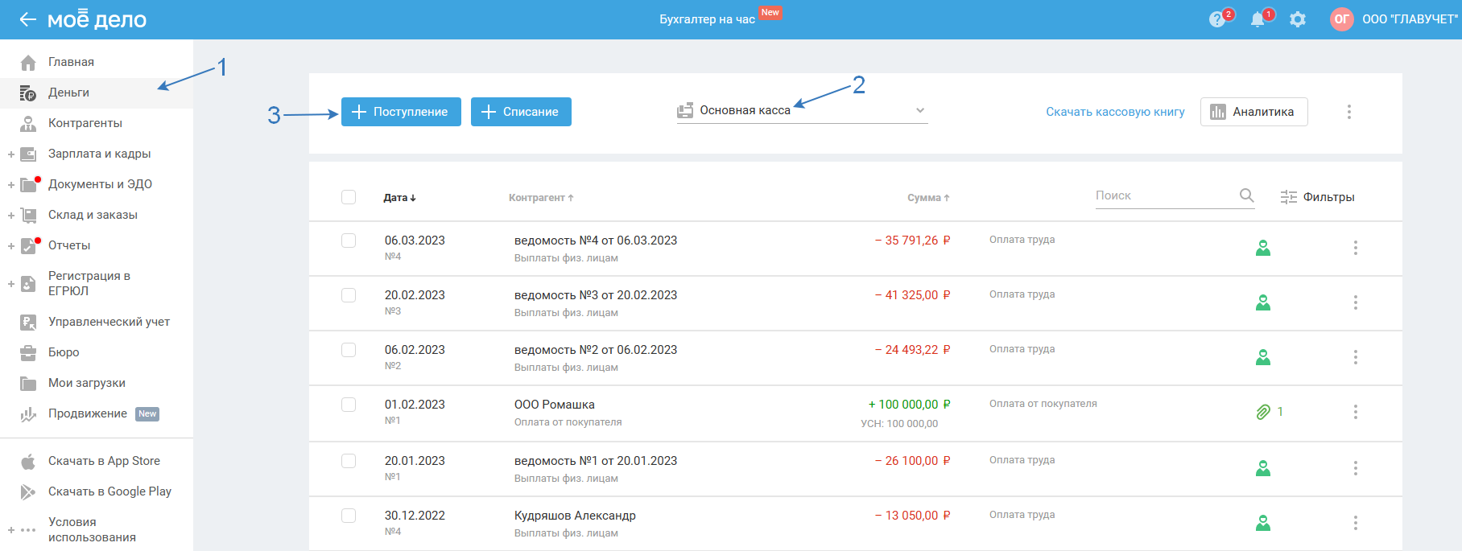The image size is (1462, 551).
Task: Check the box for the 06.03.2023 entry
Action: pos(349,241)
